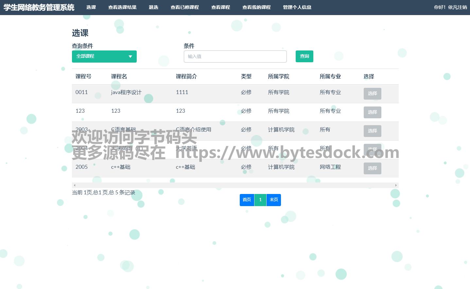Click the 输入值 condition input field
This screenshot has width=470, height=289.
pos(235,56)
